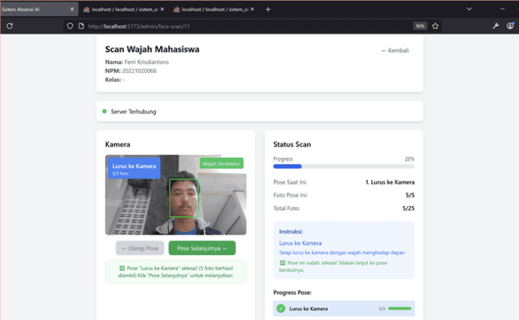The image size is (519, 320).
Task: Bookmark this page with the star icon
Action: point(435,26)
